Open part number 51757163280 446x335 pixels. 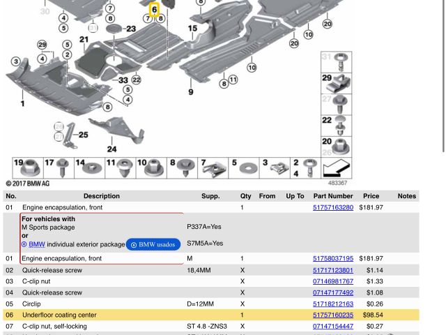[332, 207]
